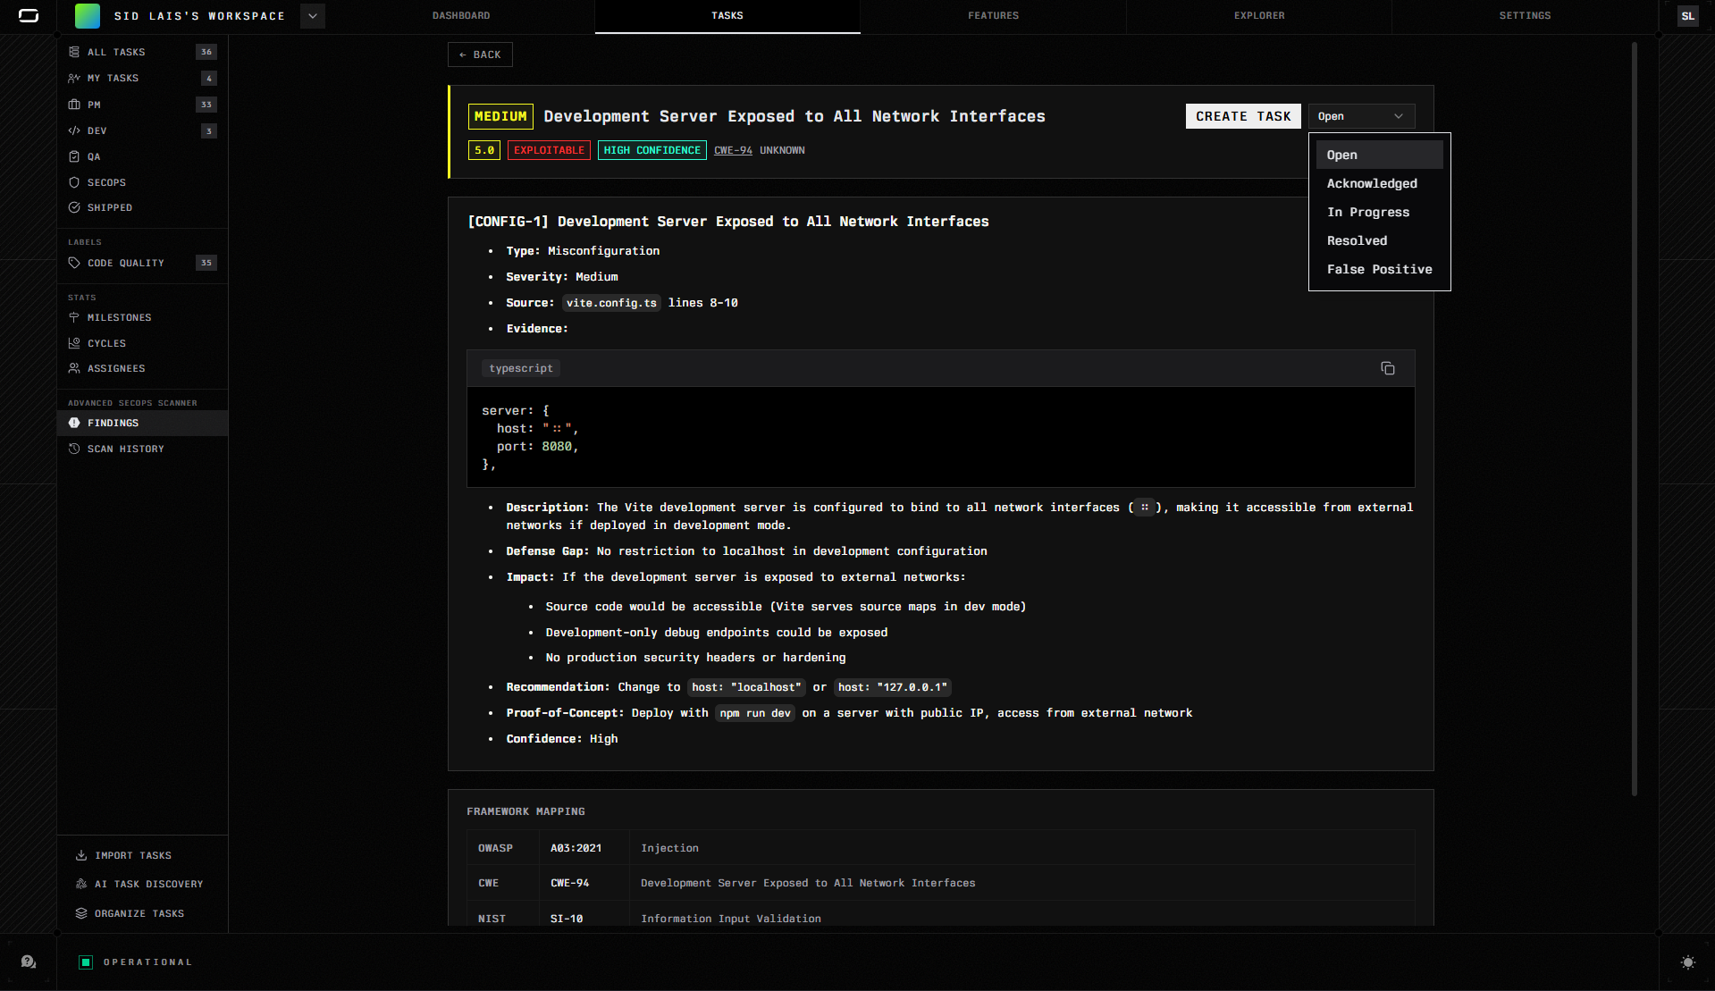The image size is (1715, 991).
Task: Click the Assignees people icon
Action: (74, 368)
